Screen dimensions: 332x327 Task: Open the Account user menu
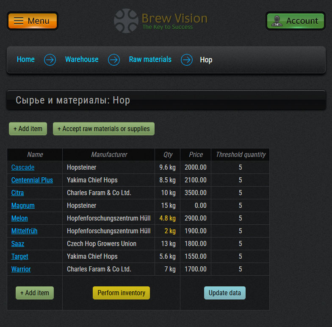[295, 21]
